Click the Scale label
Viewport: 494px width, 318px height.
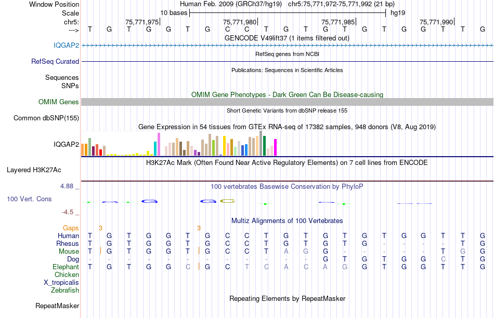[71, 13]
